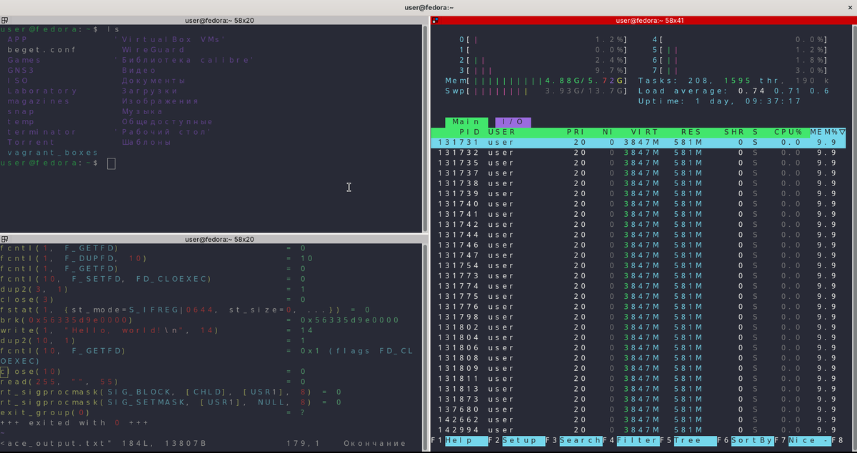Sort by the CPU% column header
The width and height of the screenshot is (857, 453).
click(x=788, y=132)
